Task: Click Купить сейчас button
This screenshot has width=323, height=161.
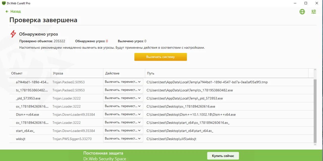Action: 223,156
